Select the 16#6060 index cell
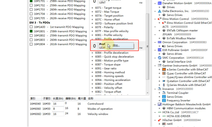 click(35, 109)
